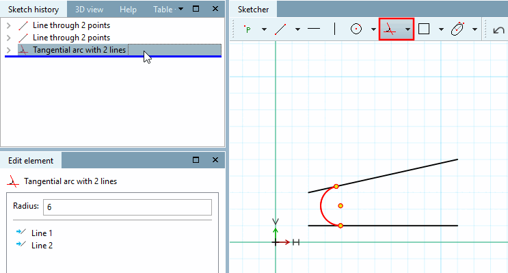
Task: Click the Undo arrow icon
Action: click(498, 30)
